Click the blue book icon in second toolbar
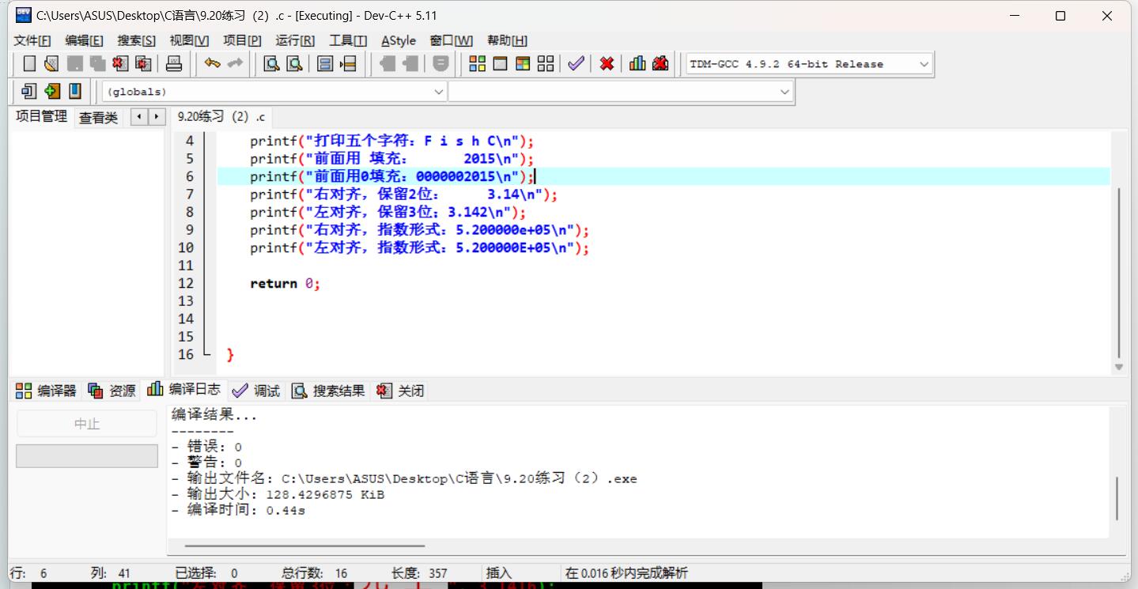Viewport: 1138px width, 589px height. (75, 91)
